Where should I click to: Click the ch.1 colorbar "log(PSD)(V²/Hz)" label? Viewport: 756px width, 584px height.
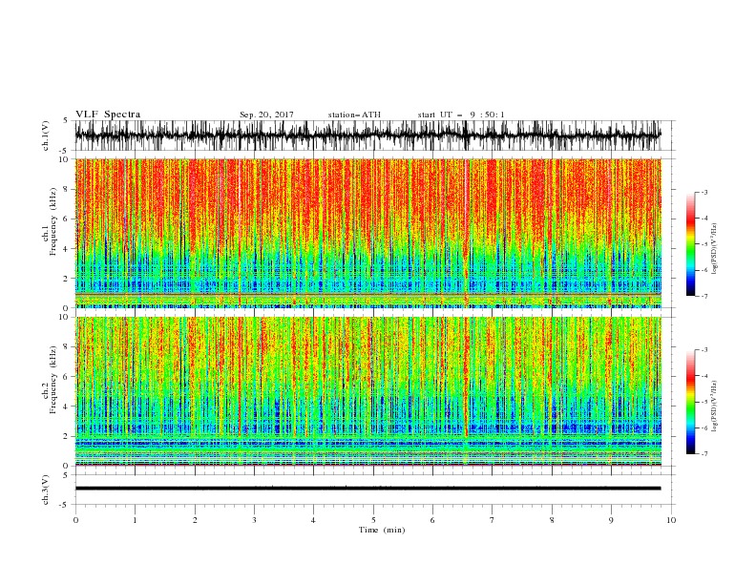715,249
